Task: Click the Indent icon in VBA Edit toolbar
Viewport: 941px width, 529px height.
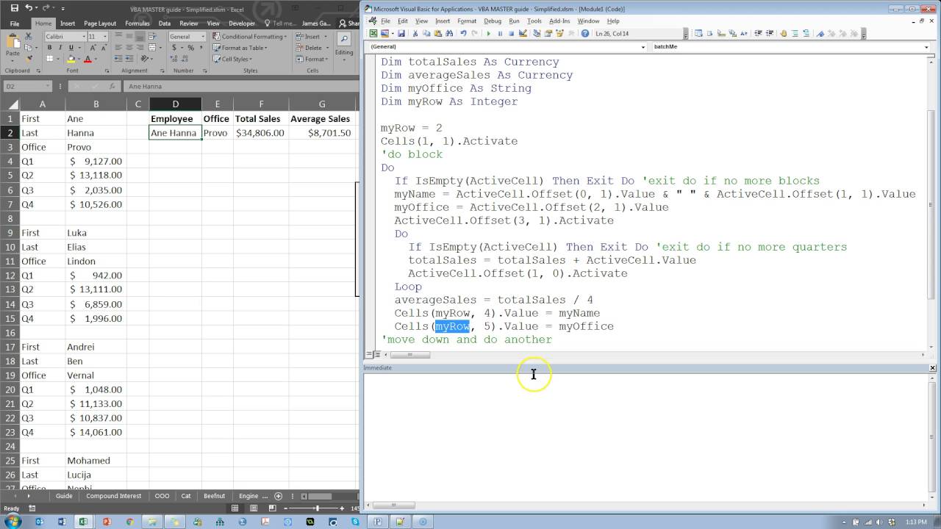Action: click(x=758, y=33)
